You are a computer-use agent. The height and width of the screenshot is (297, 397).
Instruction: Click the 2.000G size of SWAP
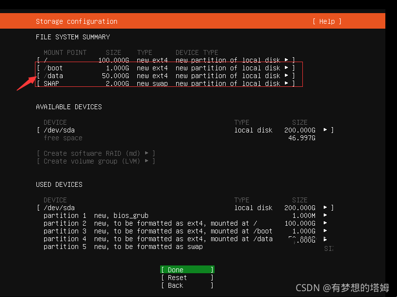point(117,83)
